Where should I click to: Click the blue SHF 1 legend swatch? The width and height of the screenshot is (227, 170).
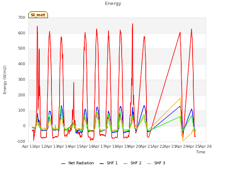(x=102, y=164)
